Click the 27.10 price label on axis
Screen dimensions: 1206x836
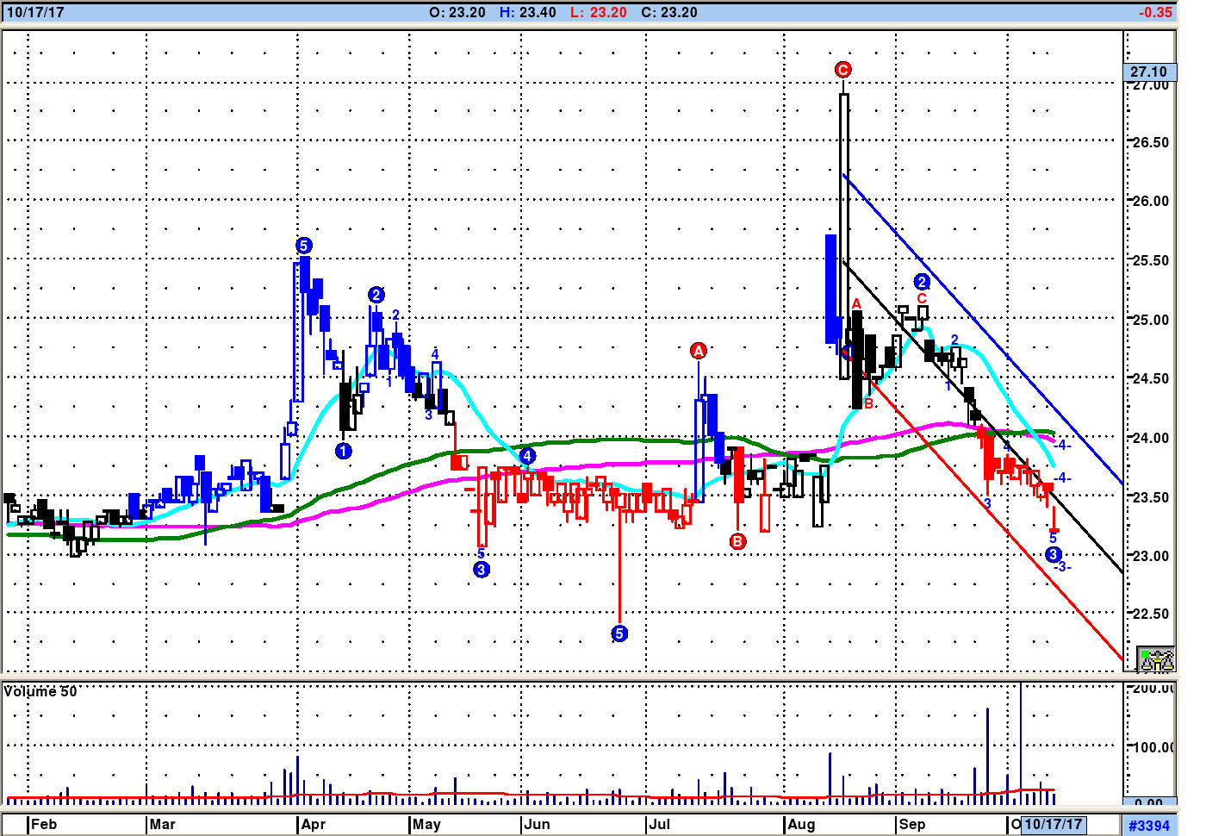pos(1148,72)
